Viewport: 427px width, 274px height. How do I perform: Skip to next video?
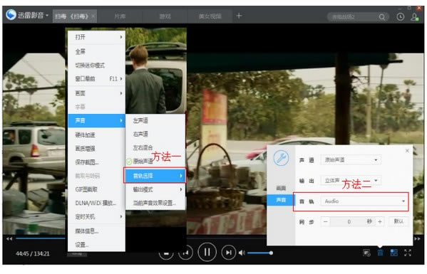(229, 253)
